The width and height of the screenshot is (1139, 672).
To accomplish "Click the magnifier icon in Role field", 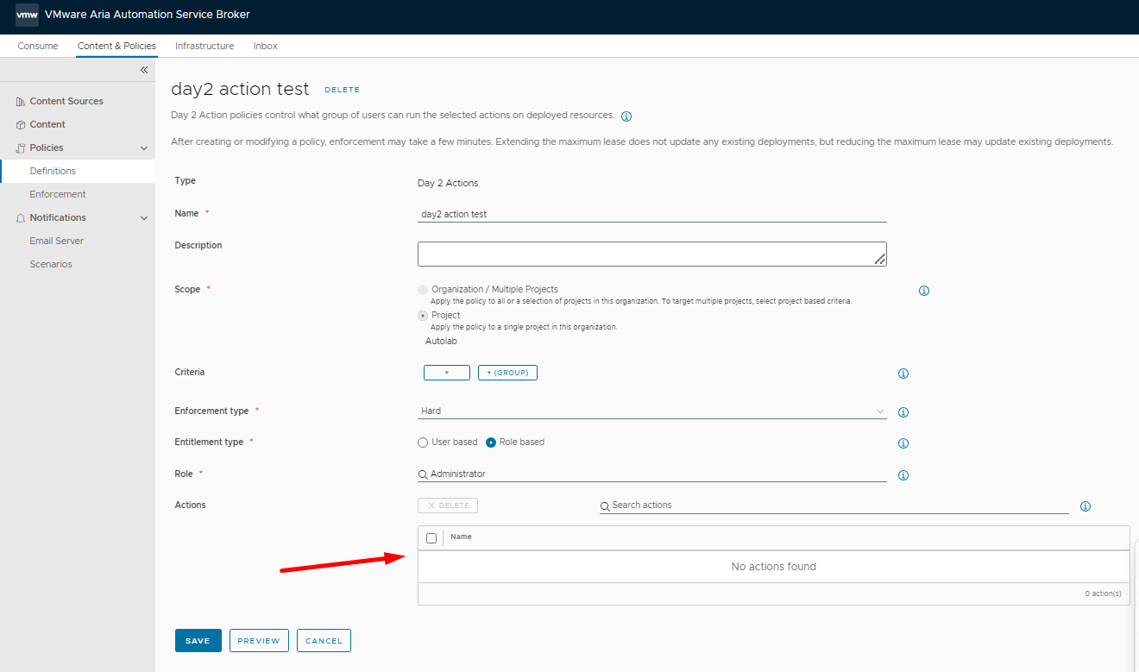I will (x=423, y=474).
